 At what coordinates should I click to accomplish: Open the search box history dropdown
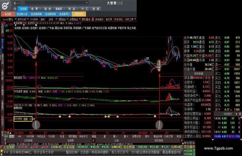87,3
